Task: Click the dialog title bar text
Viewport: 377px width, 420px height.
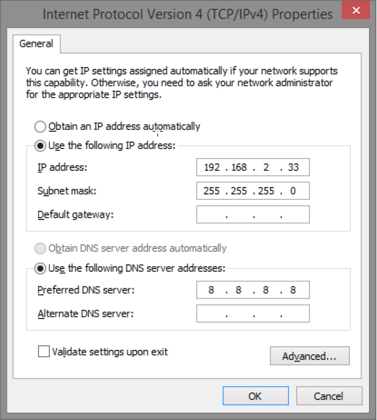Action: click(188, 14)
